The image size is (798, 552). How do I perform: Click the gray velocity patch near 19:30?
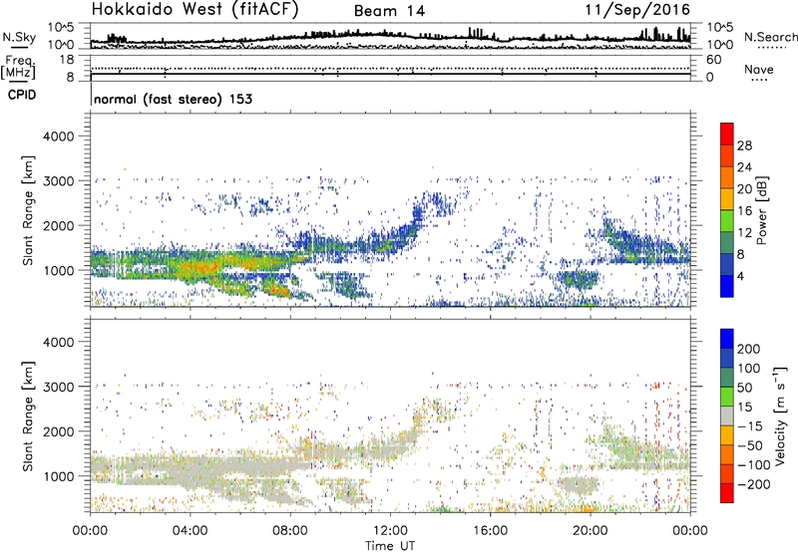[577, 485]
